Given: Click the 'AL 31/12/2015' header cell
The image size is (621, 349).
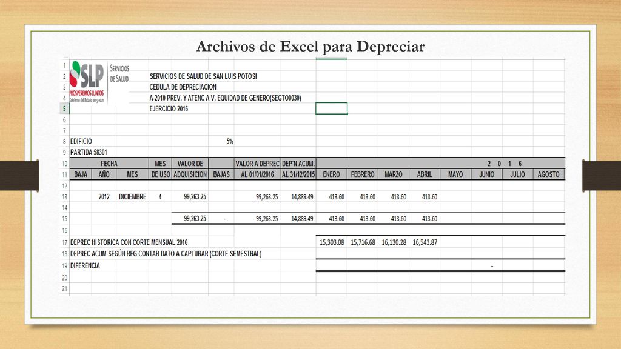Looking at the screenshot, I should tap(298, 174).
